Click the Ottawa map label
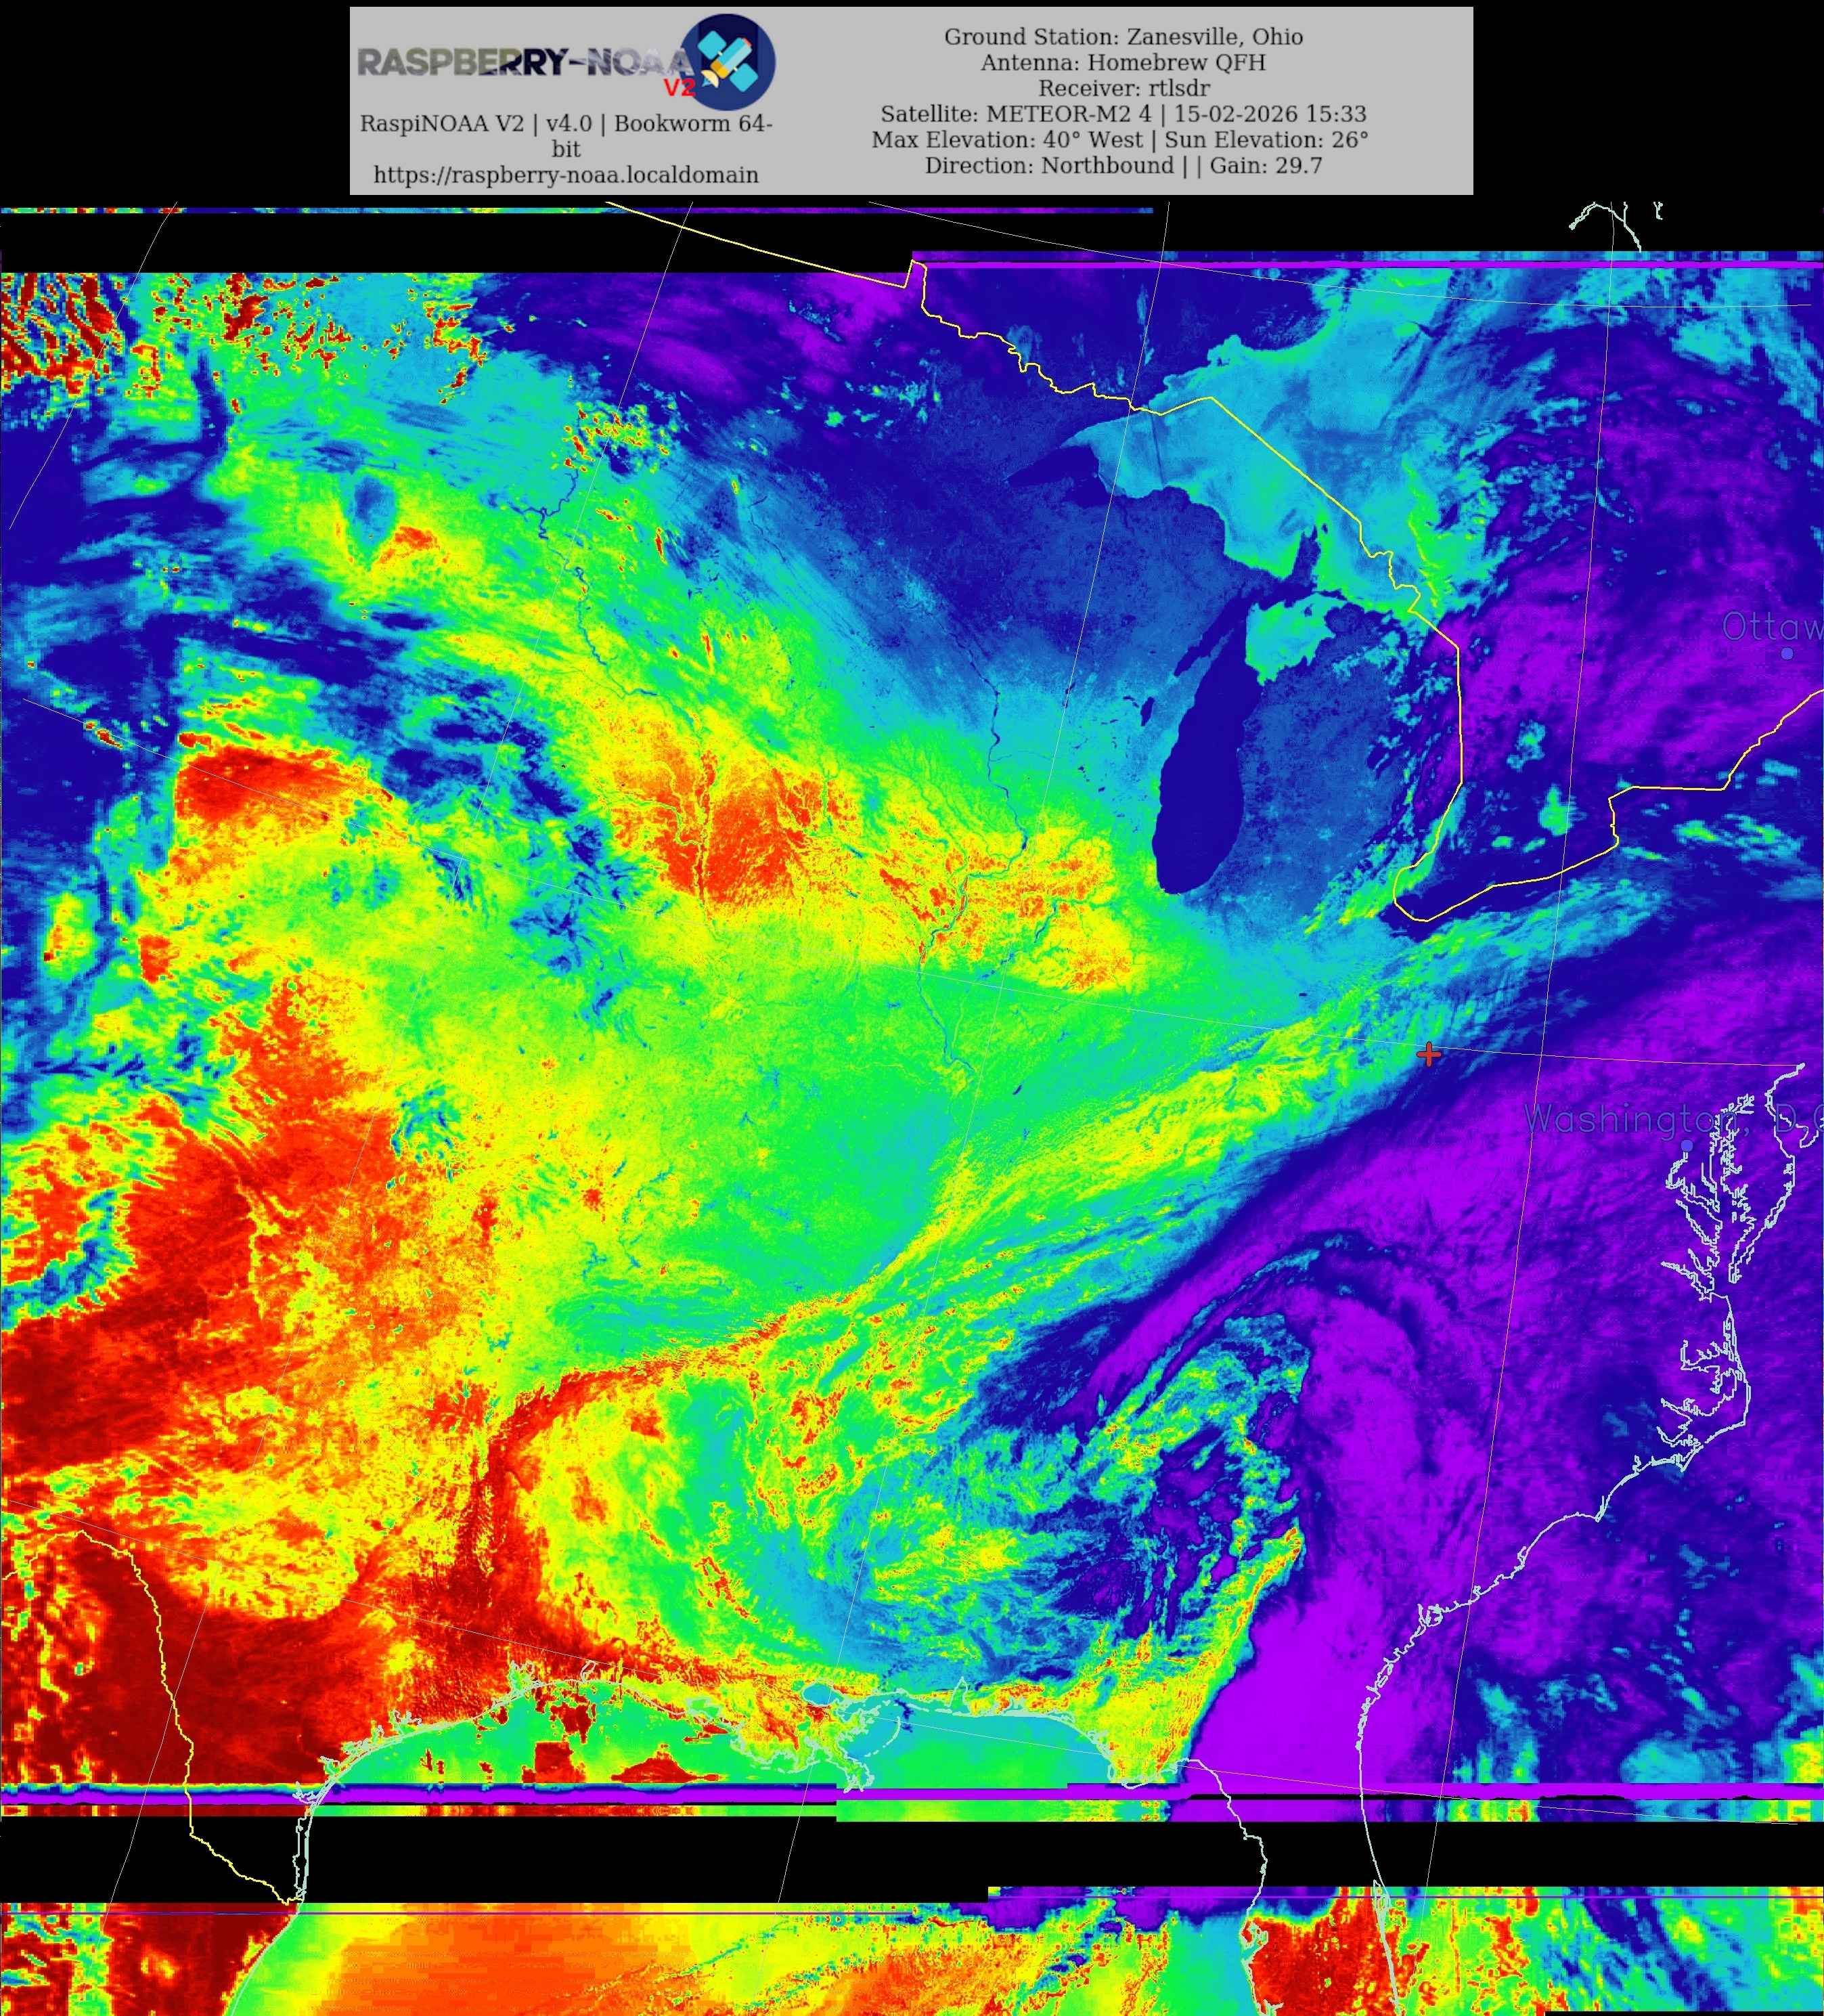Viewport: 1824px width, 2016px height. 1770,627
